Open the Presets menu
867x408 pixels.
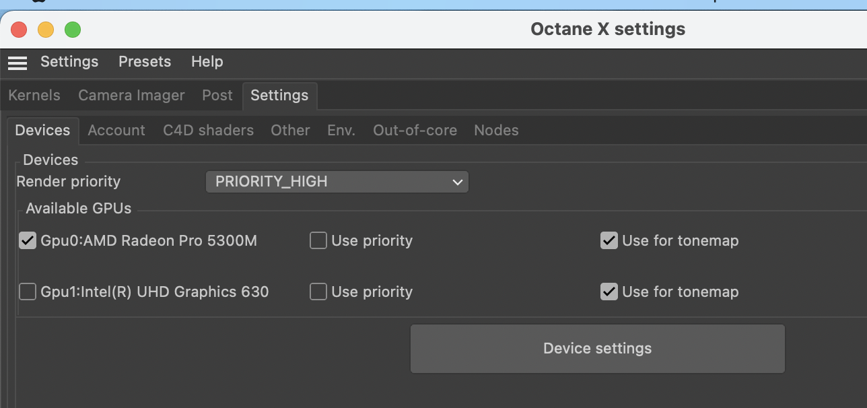pos(145,62)
